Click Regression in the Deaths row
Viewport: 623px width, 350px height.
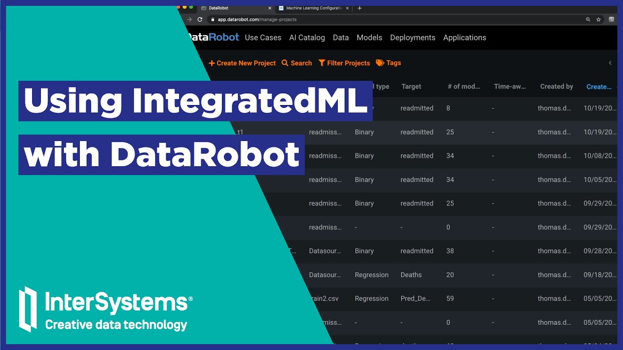(x=372, y=275)
